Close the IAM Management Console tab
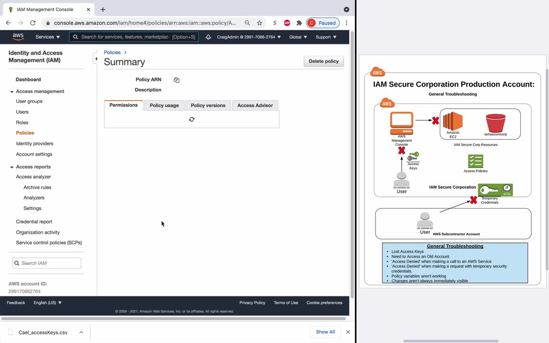The image size is (549, 343). tap(88, 10)
